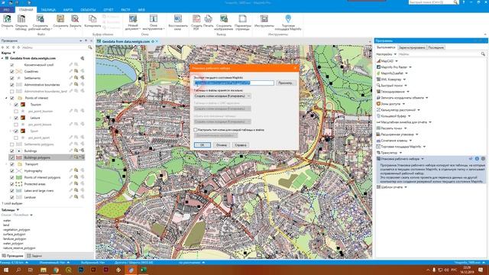Open the PRO backstage tab
489x275 pixels.
click(7, 10)
